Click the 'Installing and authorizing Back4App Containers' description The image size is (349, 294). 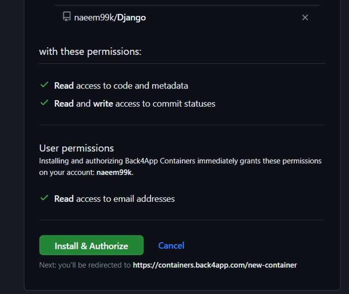(180, 161)
